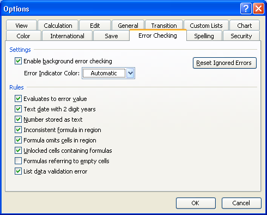Image resolution: width=267 pixels, height=215 pixels.
Task: Open Error Indicator Color dropdown arrow
Action: [x=130, y=73]
